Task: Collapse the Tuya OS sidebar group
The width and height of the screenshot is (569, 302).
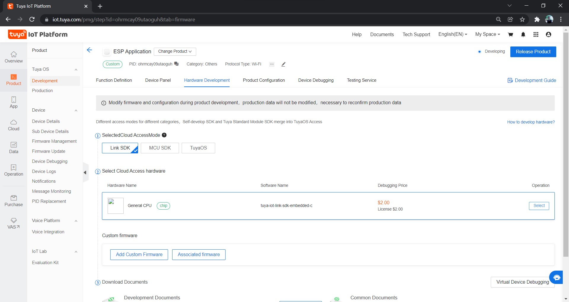Action: pyautogui.click(x=76, y=70)
